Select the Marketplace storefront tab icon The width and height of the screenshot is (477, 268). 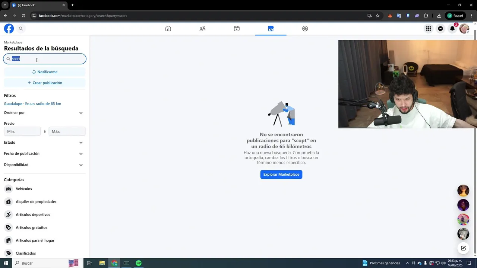(271, 29)
